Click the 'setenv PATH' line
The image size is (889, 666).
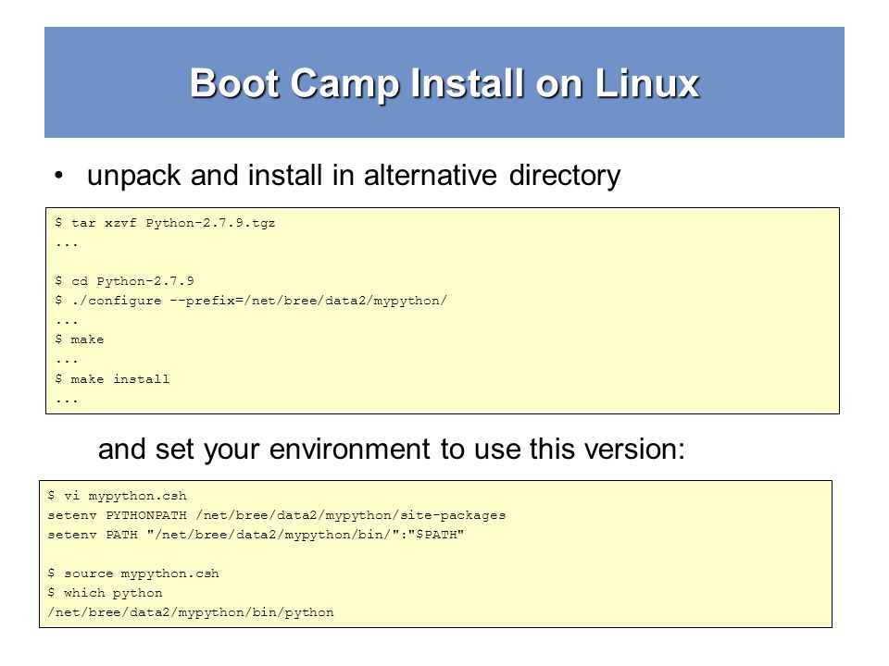pyautogui.click(x=256, y=535)
